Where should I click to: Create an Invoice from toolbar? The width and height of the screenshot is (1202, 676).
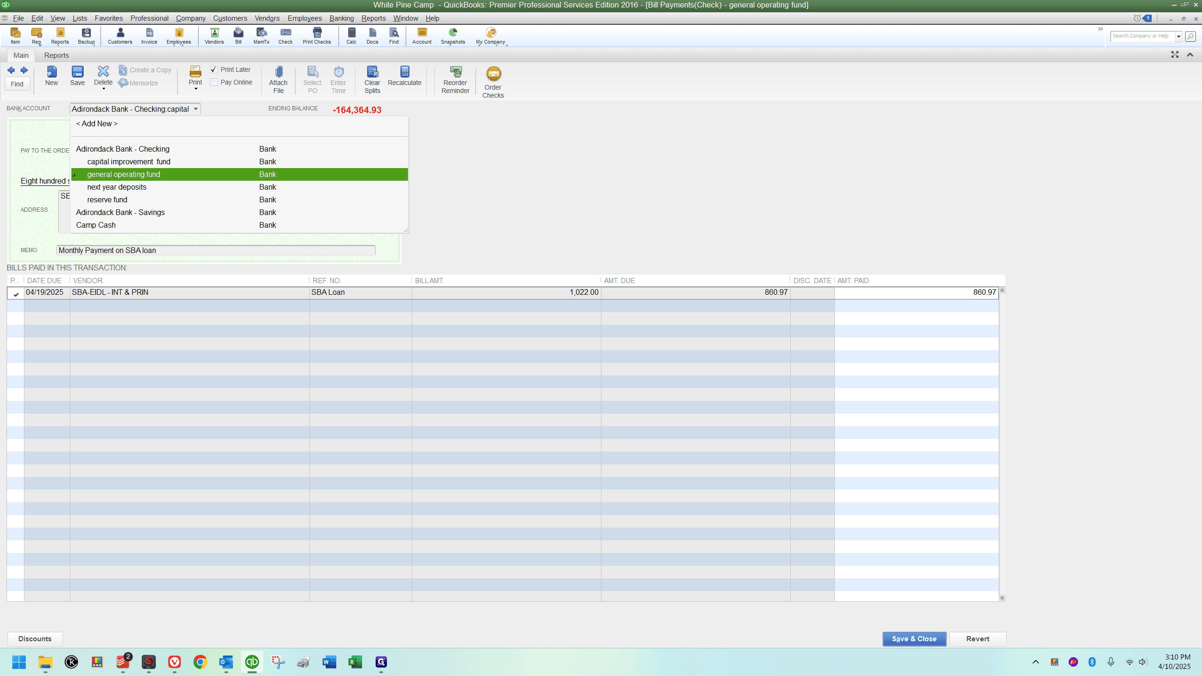[149, 36]
